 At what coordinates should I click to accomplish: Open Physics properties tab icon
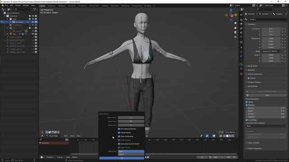pyautogui.click(x=241, y=52)
